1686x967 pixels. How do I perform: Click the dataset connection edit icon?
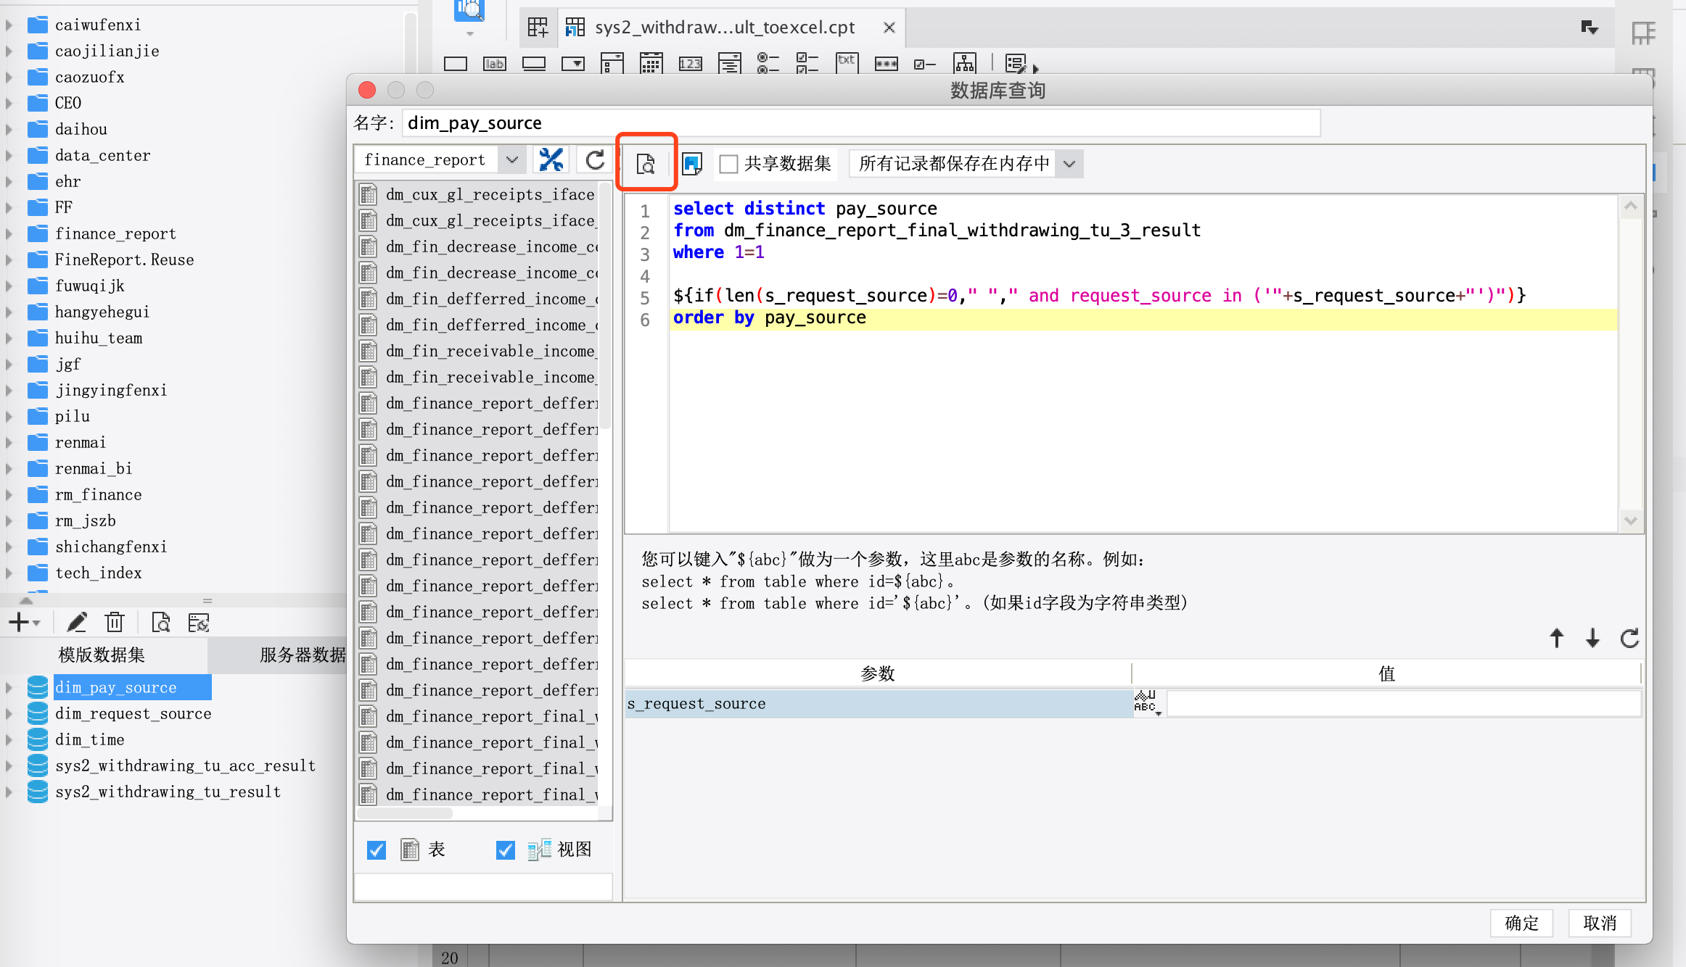198,622
